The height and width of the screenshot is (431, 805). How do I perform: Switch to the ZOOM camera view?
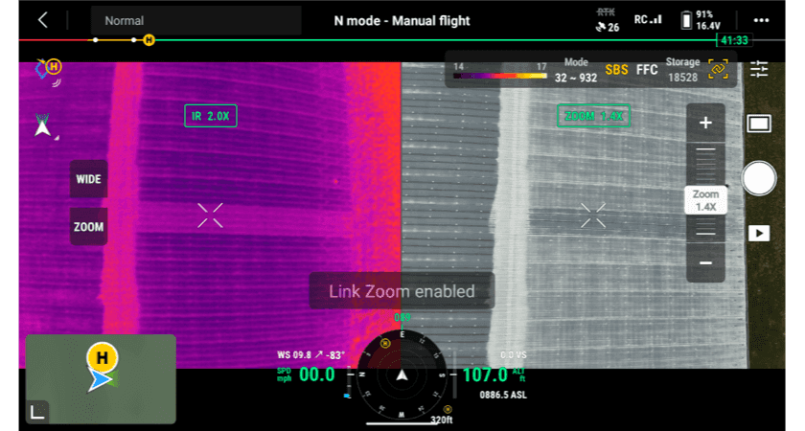[88, 228]
